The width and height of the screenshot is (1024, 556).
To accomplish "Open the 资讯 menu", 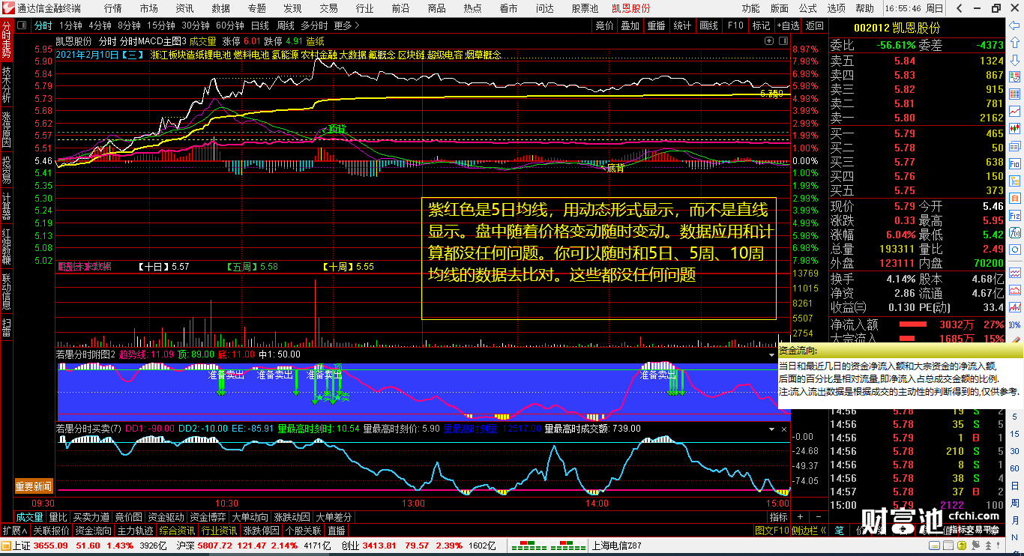I will coord(184,8).
